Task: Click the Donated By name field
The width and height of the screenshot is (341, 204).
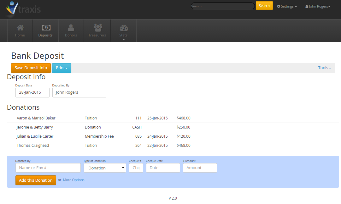Action: point(48,168)
